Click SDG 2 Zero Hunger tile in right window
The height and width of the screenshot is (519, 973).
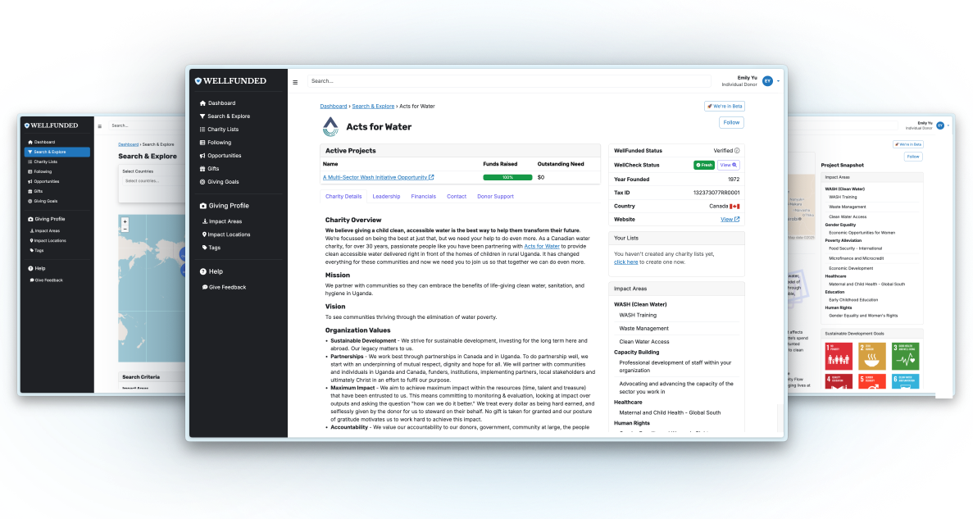pos(872,357)
